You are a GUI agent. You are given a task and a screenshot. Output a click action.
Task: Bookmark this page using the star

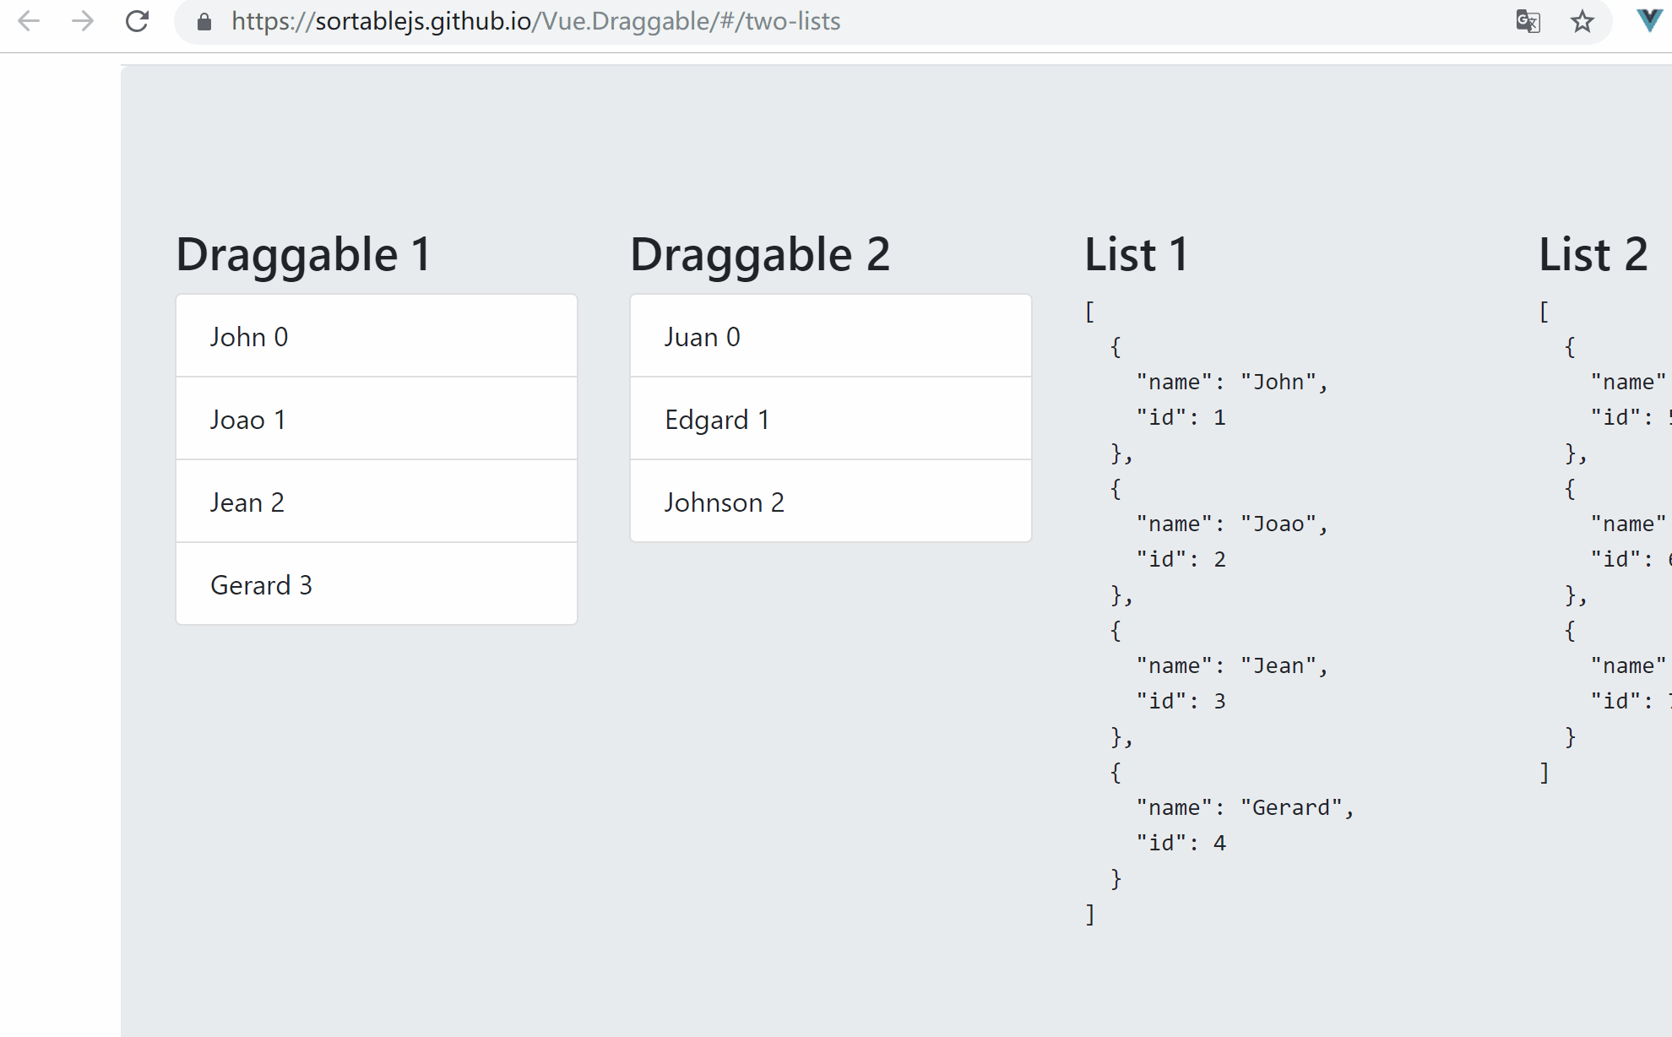click(1581, 22)
